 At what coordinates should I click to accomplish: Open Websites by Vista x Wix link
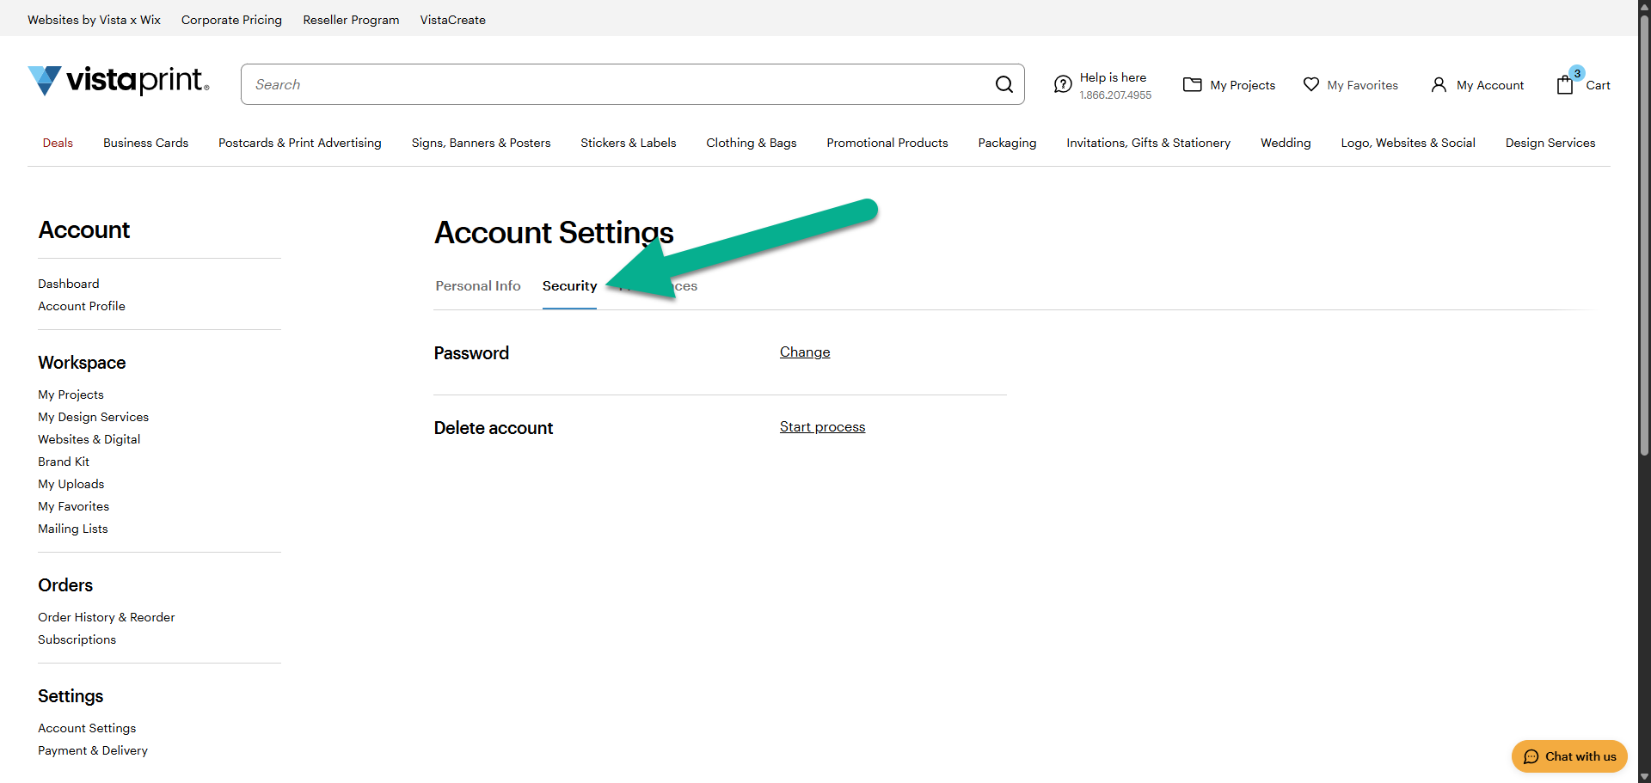point(94,20)
